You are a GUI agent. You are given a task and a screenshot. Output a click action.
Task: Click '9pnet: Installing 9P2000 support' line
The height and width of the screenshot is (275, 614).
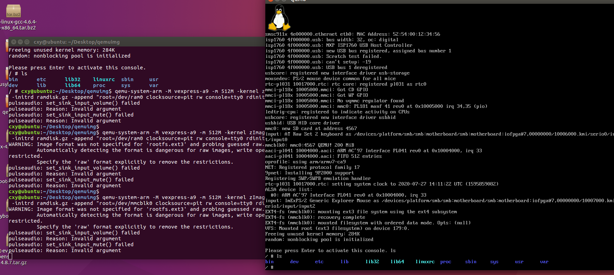coord(310,173)
